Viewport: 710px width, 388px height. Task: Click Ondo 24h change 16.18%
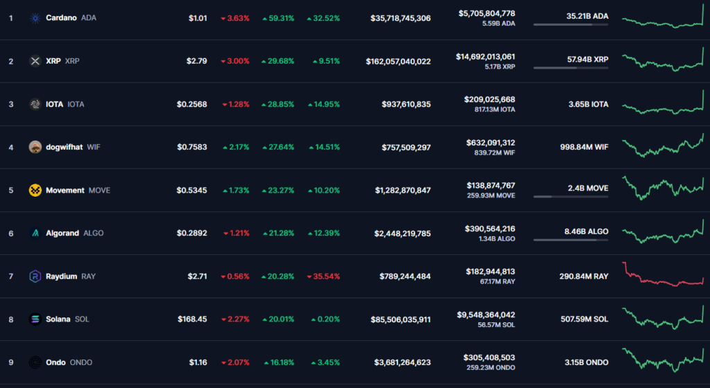click(x=279, y=362)
